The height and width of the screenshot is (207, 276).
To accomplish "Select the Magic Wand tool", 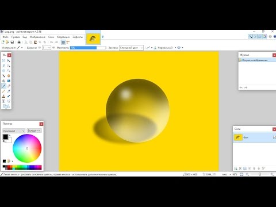I will click(x=3, y=76).
